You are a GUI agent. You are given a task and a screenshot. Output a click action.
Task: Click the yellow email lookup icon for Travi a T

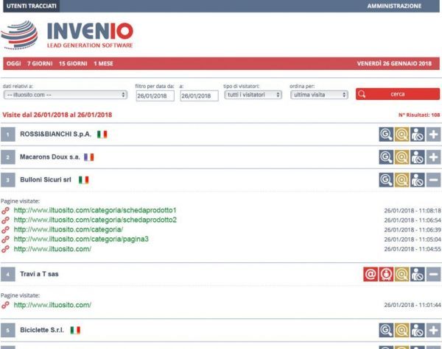pyautogui.click(x=401, y=273)
